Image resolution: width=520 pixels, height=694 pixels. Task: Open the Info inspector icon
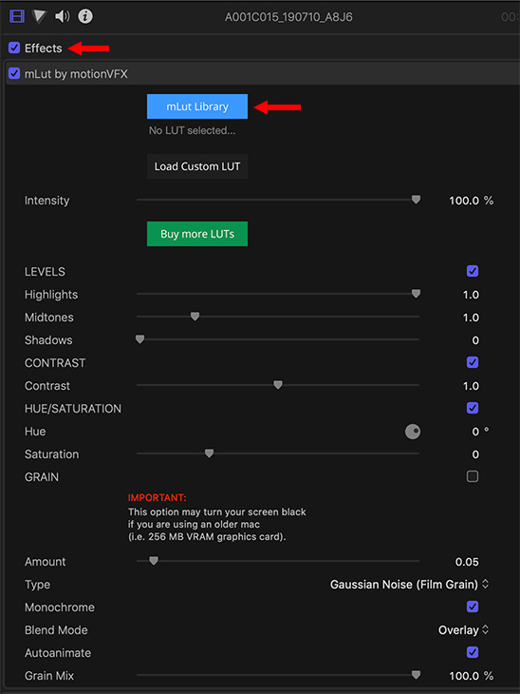tap(85, 16)
